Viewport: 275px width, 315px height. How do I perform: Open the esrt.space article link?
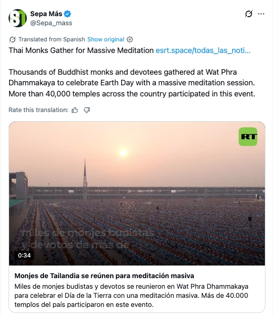pyautogui.click(x=203, y=50)
